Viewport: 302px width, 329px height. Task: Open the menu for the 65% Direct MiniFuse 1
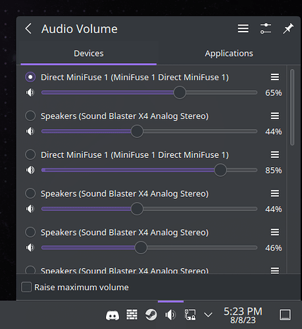[x=275, y=77]
